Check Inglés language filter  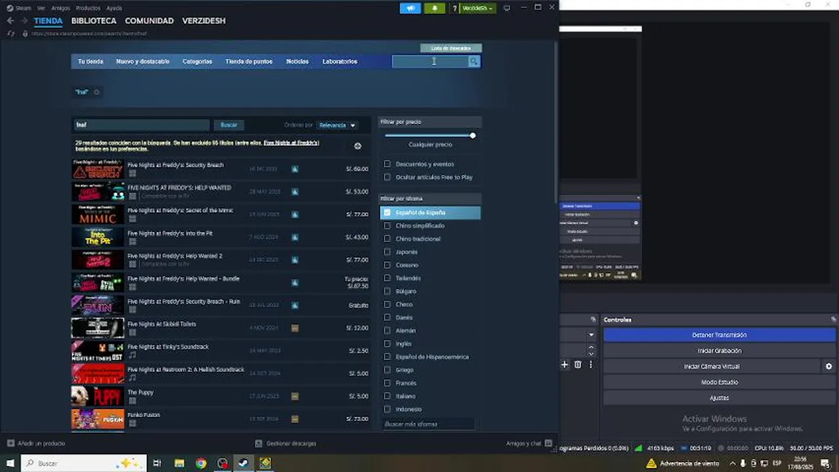click(x=387, y=344)
